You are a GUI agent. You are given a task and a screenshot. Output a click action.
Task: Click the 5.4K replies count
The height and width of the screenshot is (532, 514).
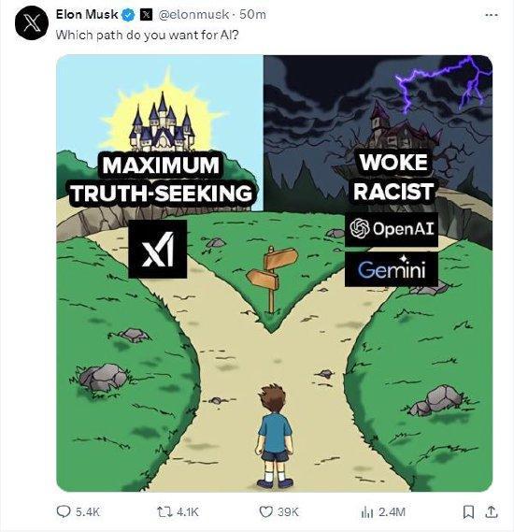click(88, 511)
